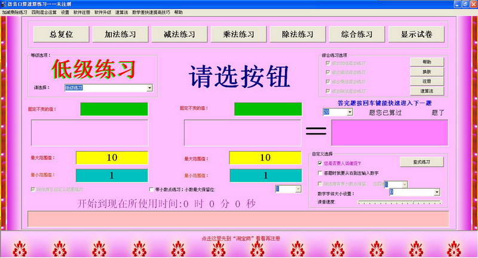The height and width of the screenshot is (258, 478).
Task: Toggle the greyed checkbox above 数字字体大小设置
Action: tap(320, 184)
